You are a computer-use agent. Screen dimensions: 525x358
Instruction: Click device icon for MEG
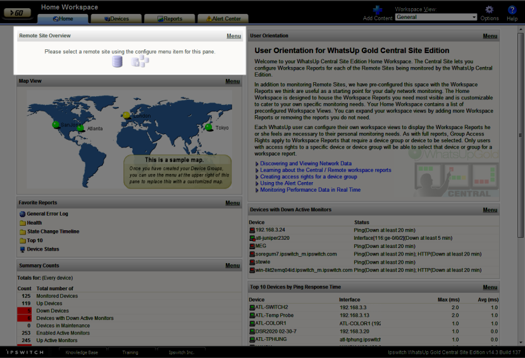click(252, 246)
